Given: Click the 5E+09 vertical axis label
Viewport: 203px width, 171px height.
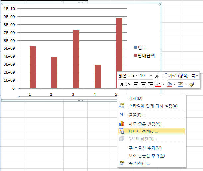Looking at the screenshot, I should click(9, 48).
